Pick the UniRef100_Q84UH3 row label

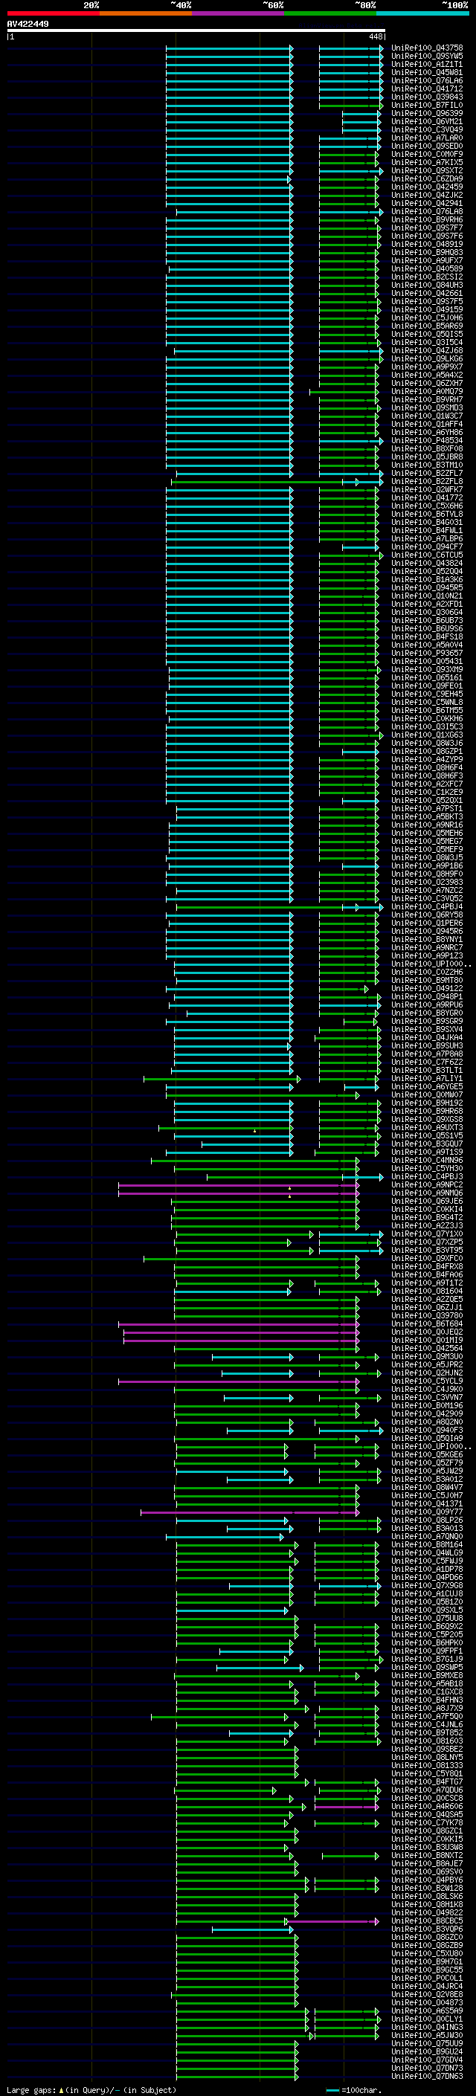pyautogui.click(x=427, y=285)
